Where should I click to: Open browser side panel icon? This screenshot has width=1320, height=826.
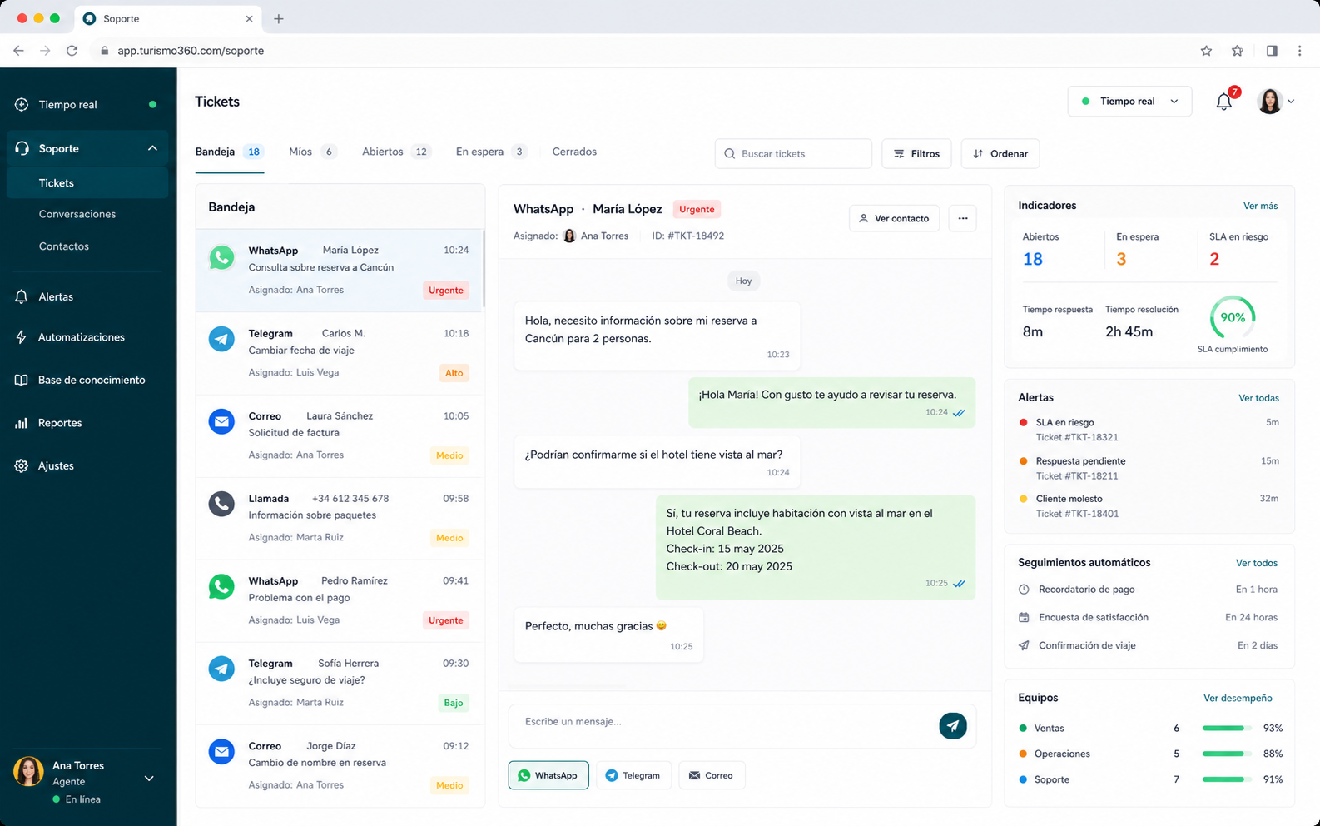coord(1272,51)
